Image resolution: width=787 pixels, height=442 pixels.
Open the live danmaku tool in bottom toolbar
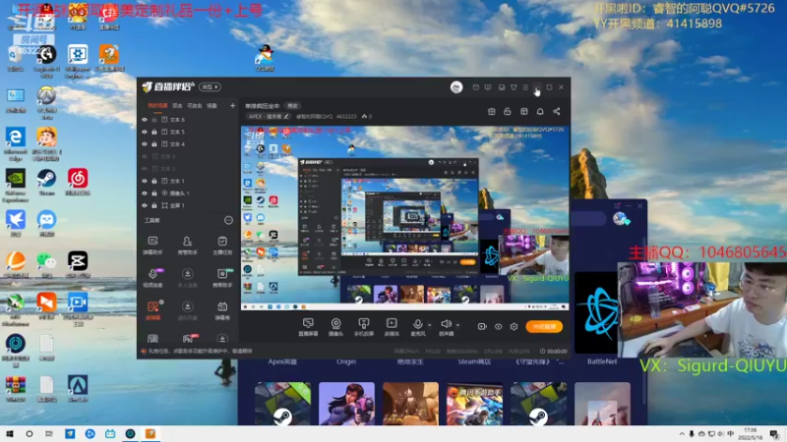coord(308,327)
